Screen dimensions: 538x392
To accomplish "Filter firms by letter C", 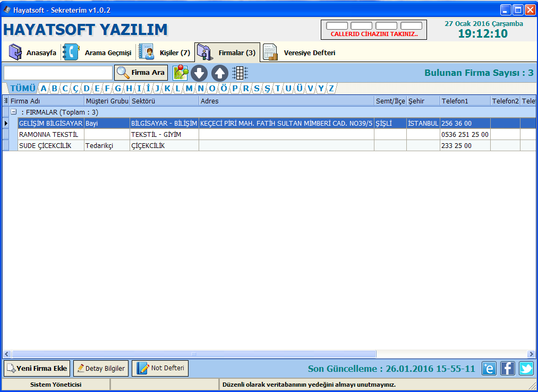I will click(x=65, y=89).
